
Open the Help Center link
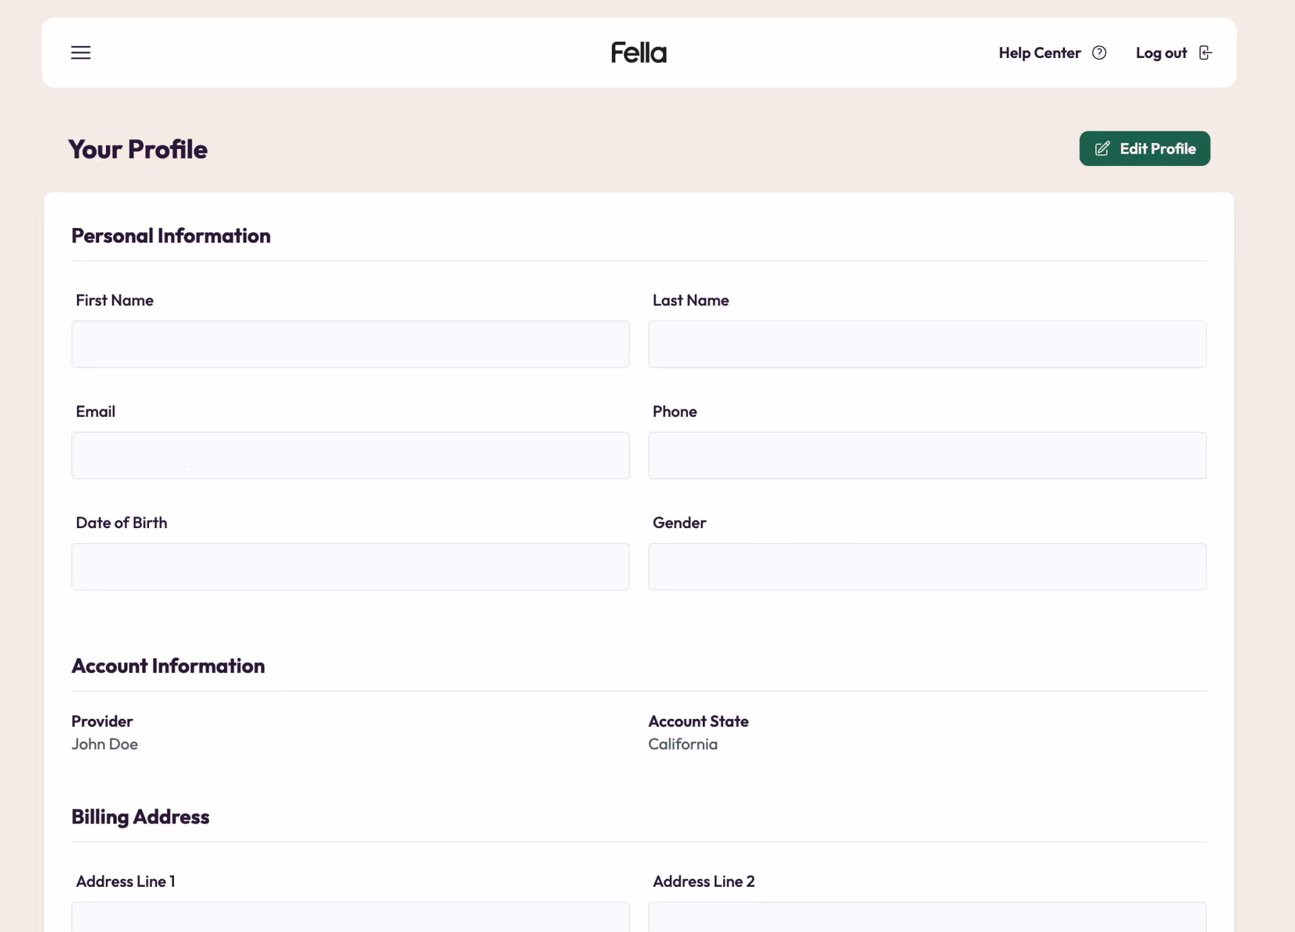(x=1052, y=53)
